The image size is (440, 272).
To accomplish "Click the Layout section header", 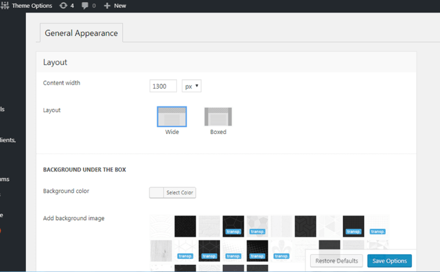I will 55,62.
